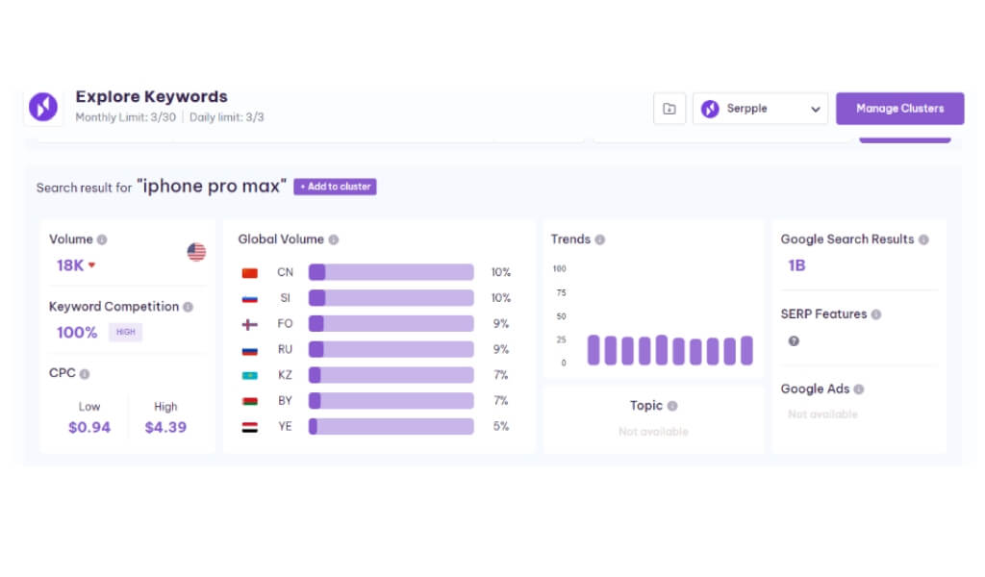Click the 100% keyword competition value
The height and width of the screenshot is (577, 985).
[77, 332]
